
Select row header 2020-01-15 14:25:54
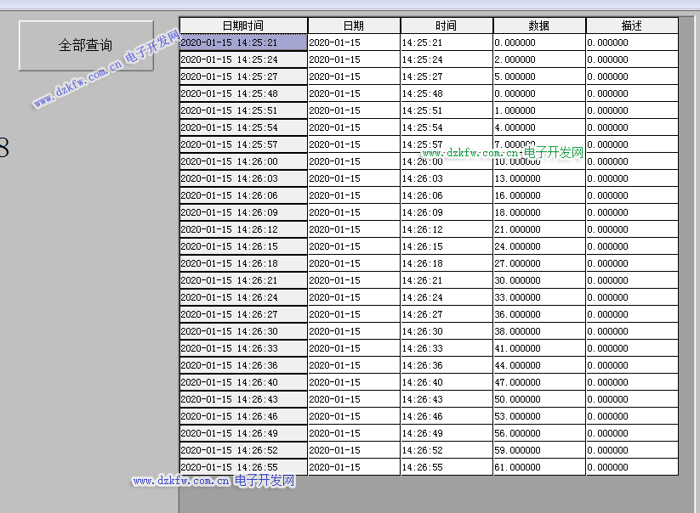243,127
